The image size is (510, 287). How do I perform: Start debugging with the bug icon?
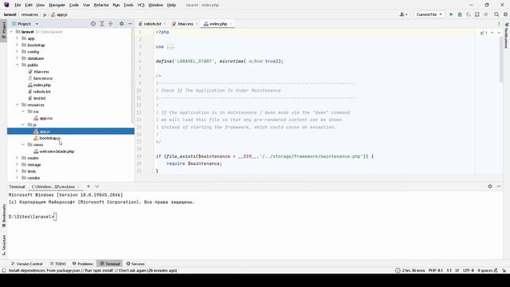click(460, 14)
